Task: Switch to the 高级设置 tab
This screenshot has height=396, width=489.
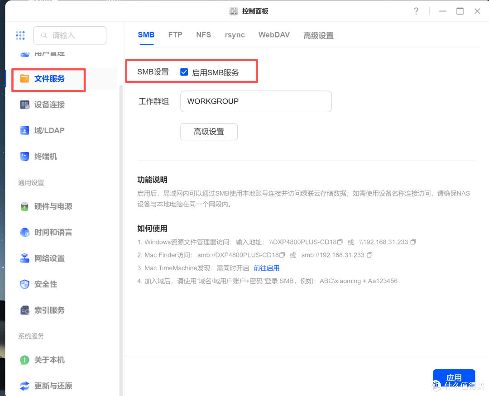Action: pos(318,36)
